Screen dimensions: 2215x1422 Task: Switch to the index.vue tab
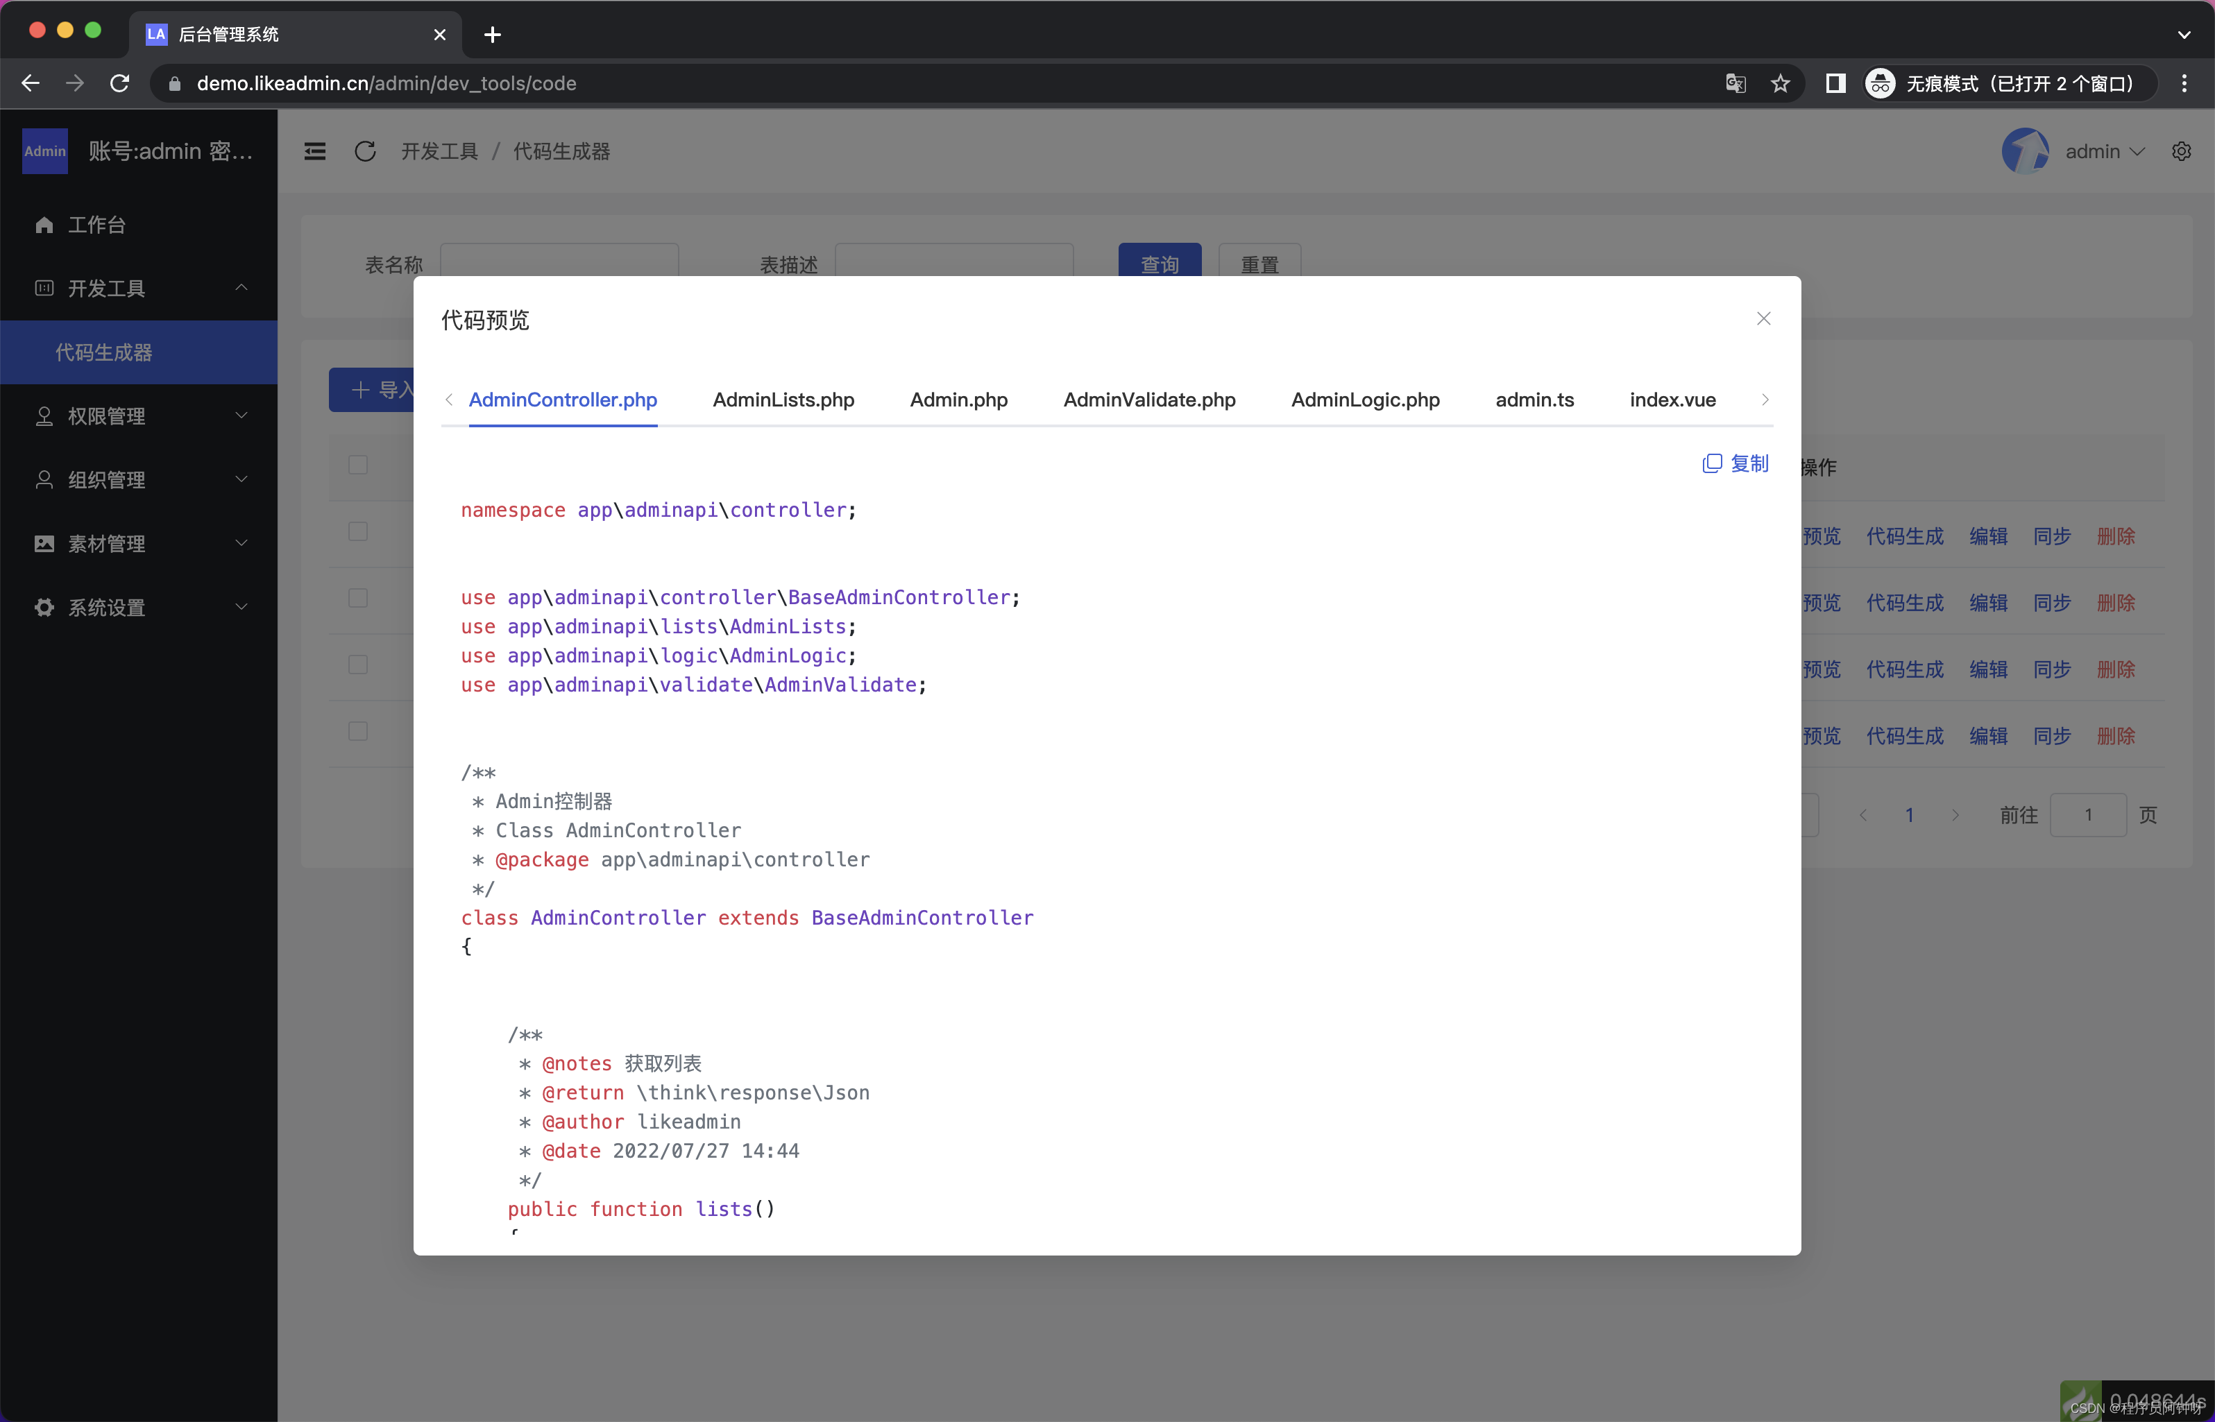coord(1673,400)
